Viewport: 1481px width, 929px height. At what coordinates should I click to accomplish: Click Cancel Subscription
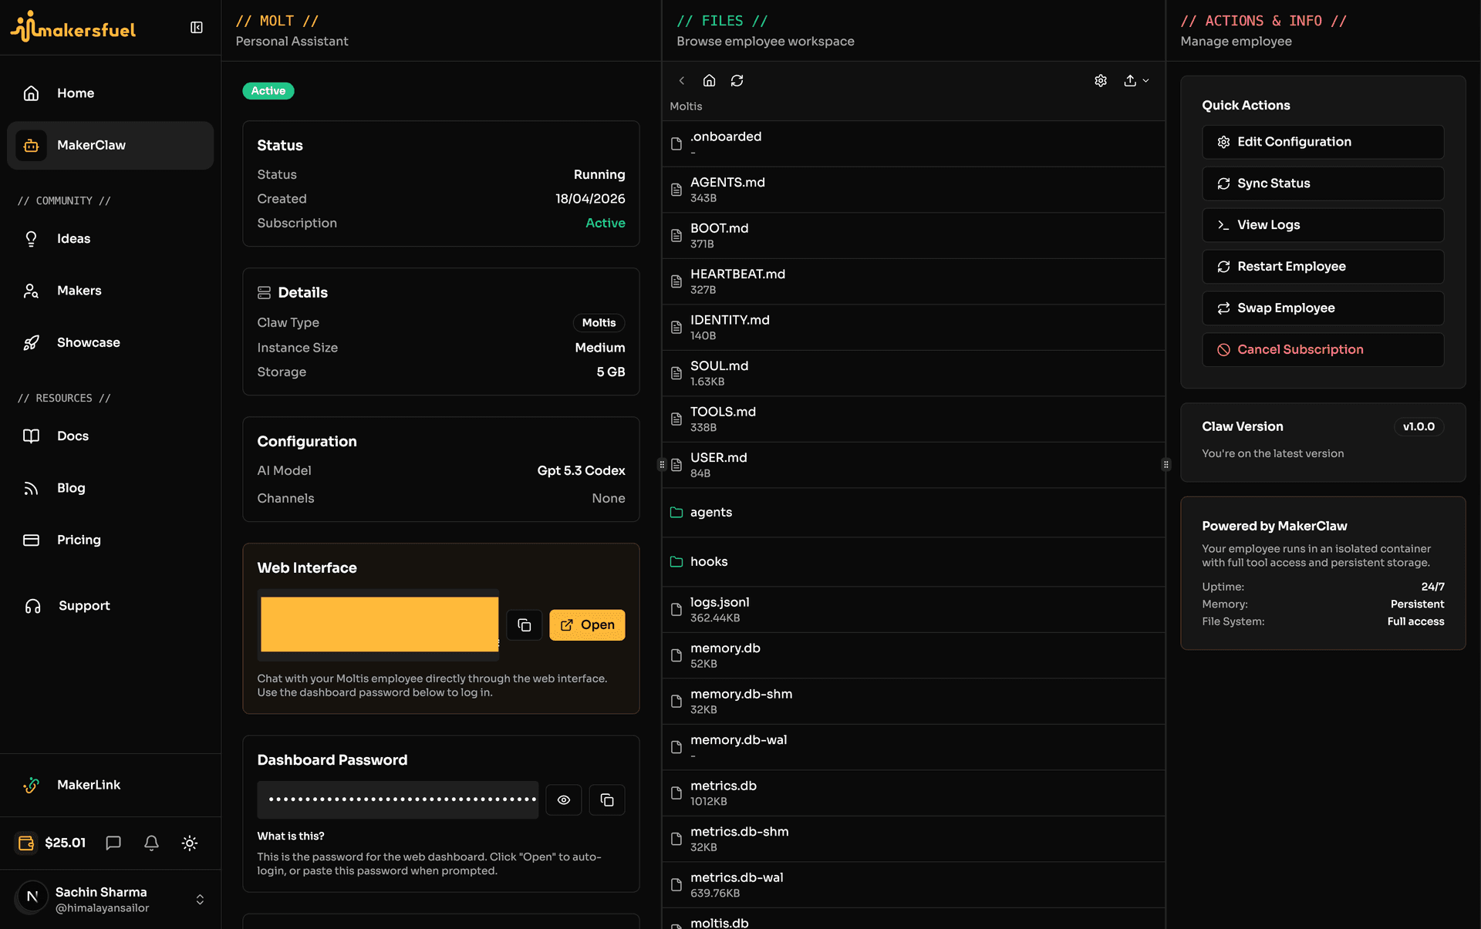(1323, 350)
